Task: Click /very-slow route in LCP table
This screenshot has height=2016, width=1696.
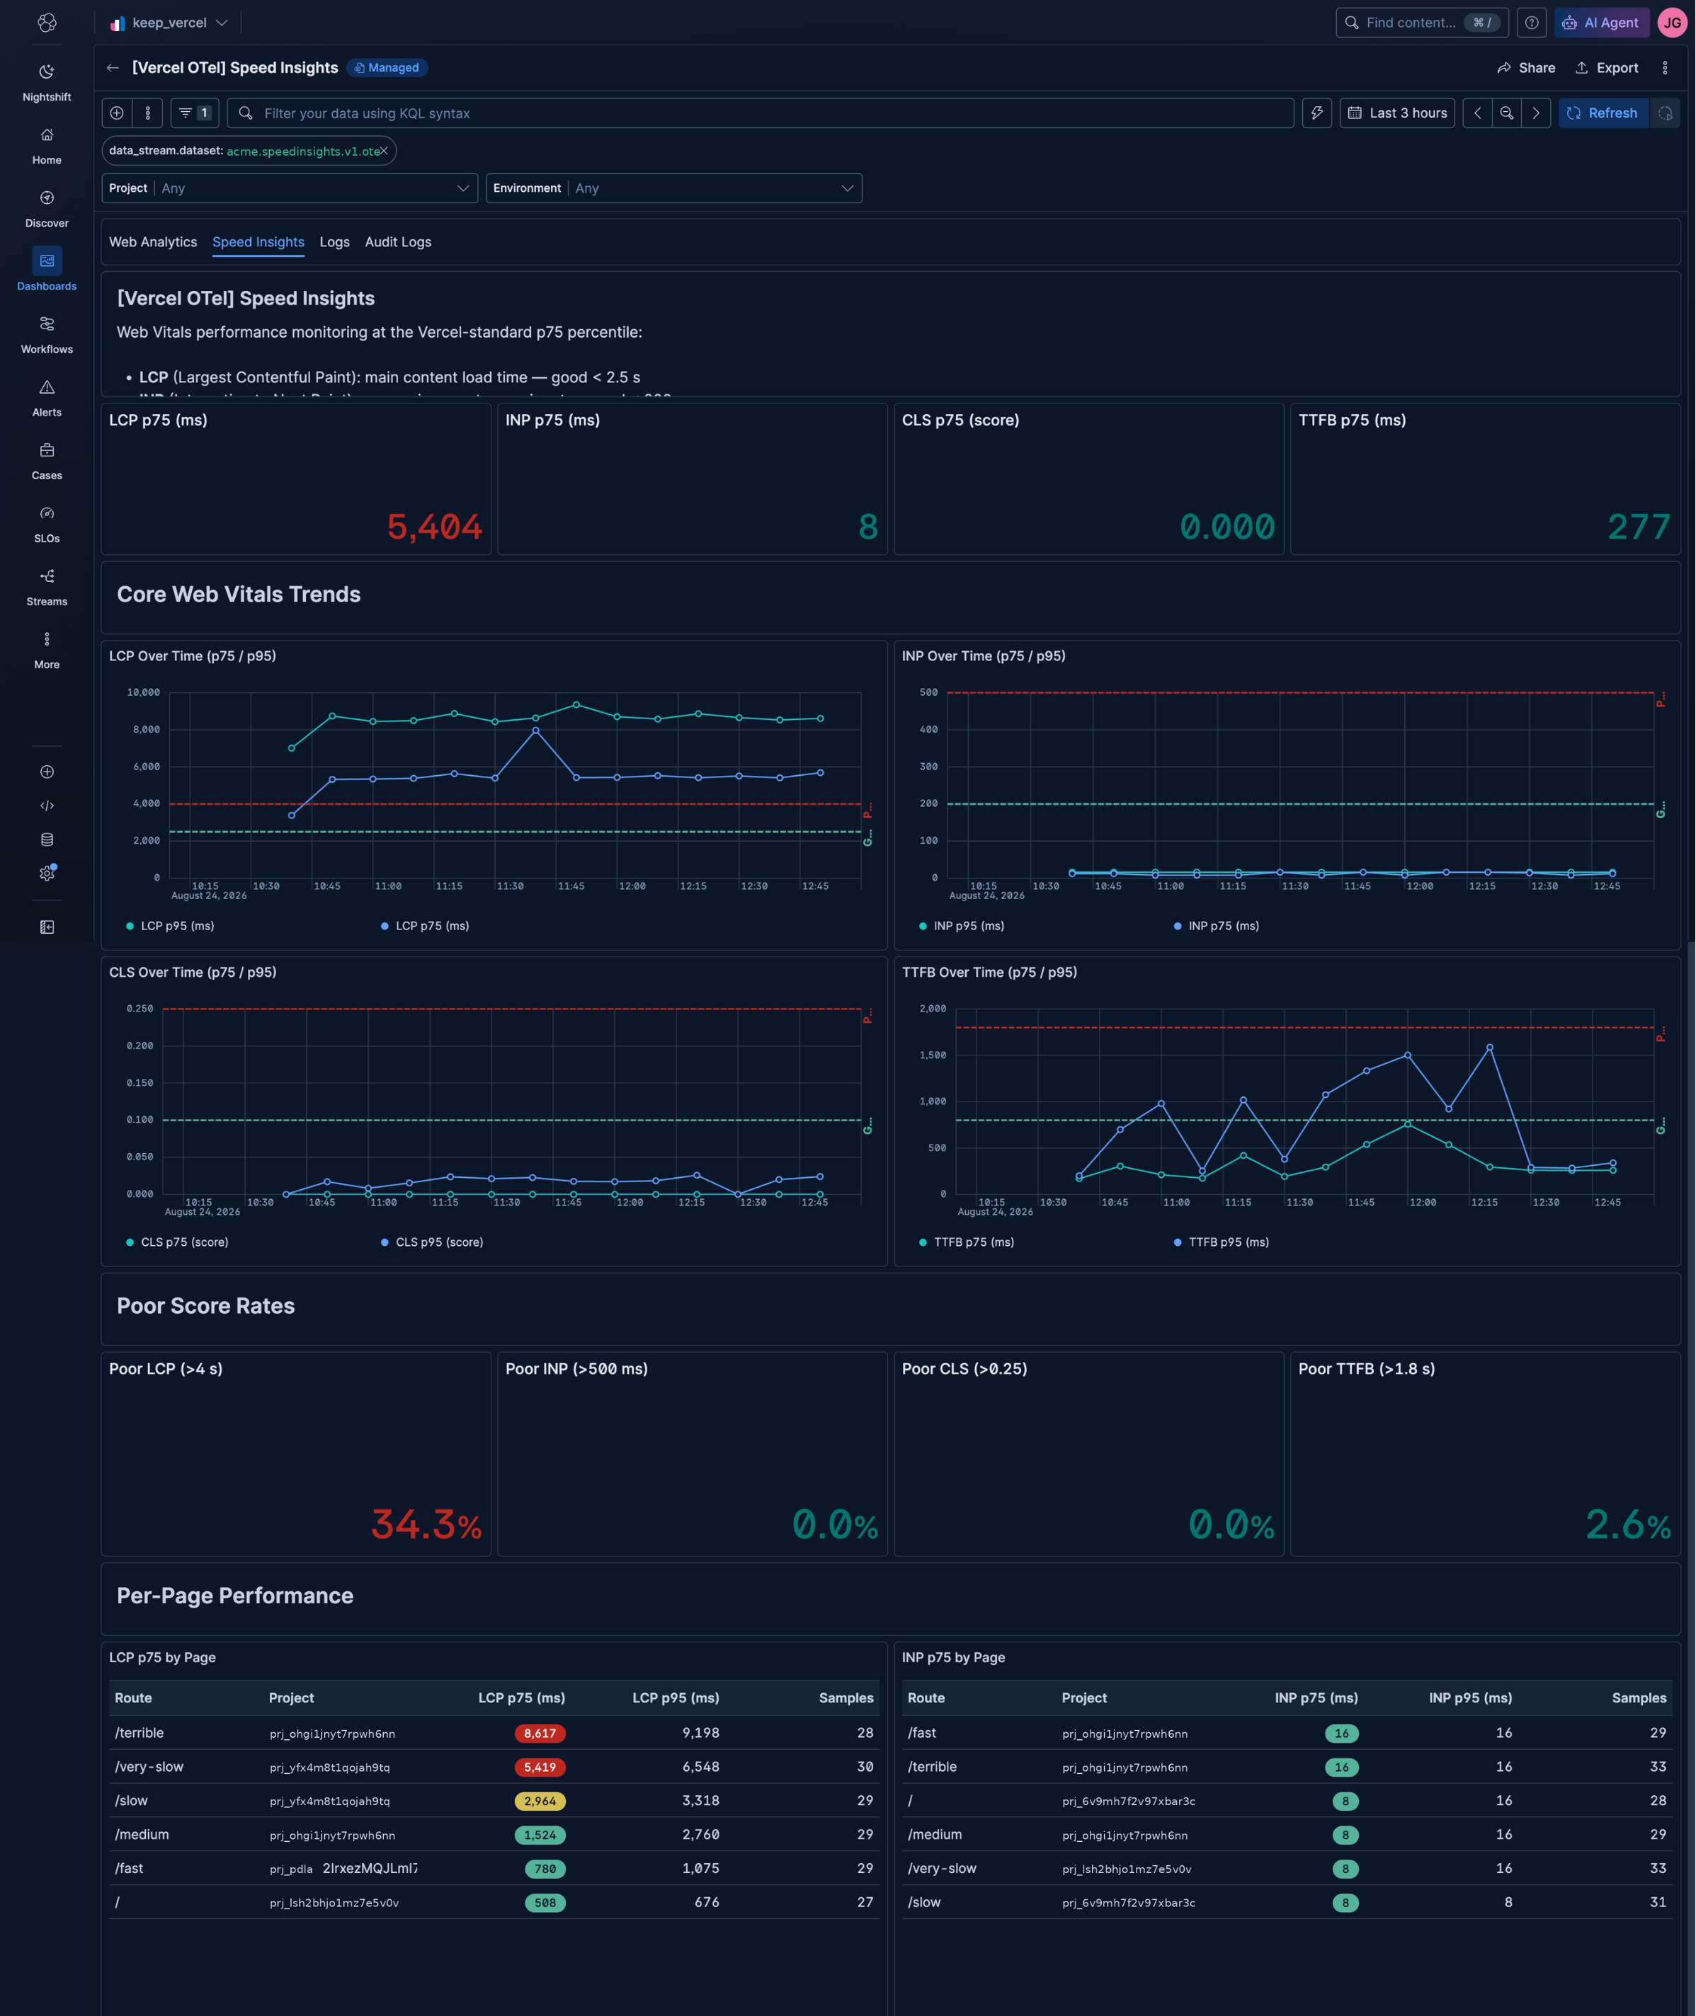Action: point(149,1766)
